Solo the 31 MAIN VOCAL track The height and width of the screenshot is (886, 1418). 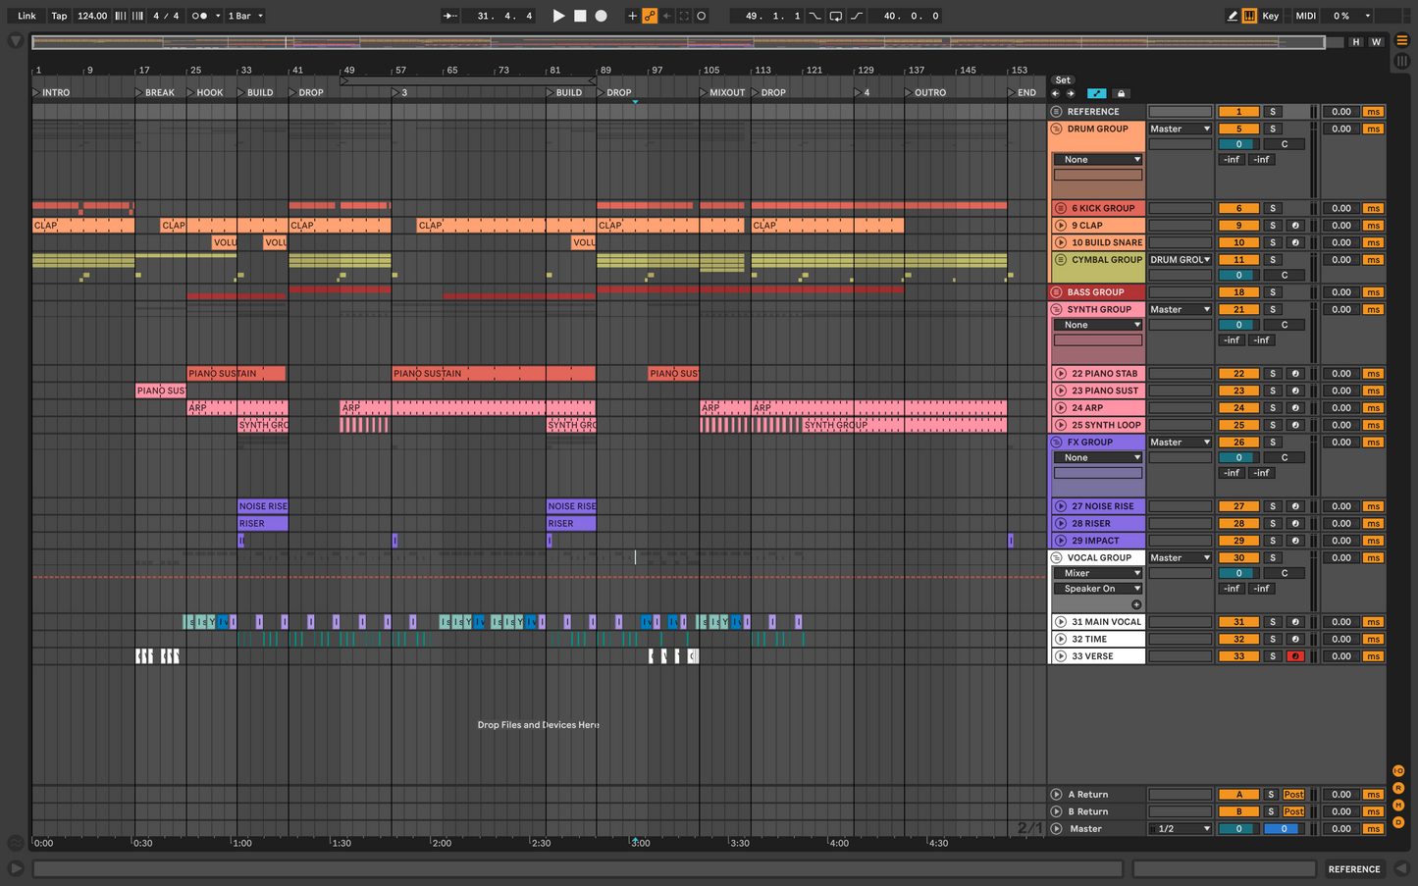pos(1273,622)
